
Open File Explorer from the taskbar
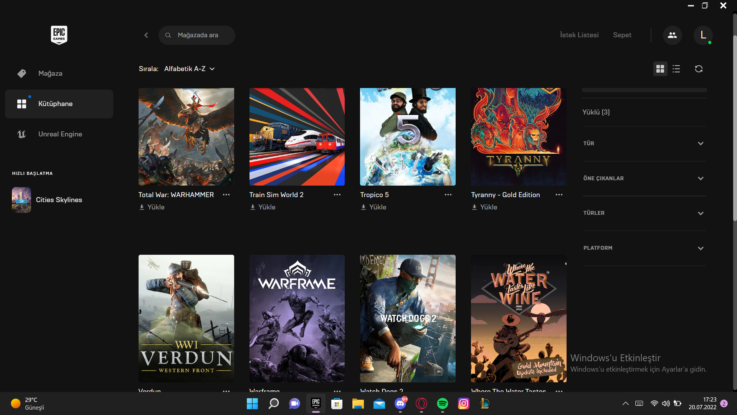[x=358, y=403]
